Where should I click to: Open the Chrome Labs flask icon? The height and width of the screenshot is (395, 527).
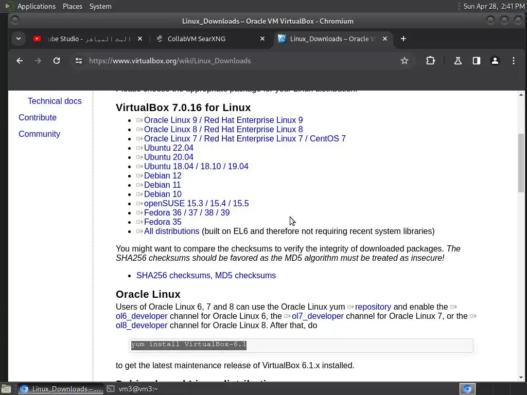(458, 61)
